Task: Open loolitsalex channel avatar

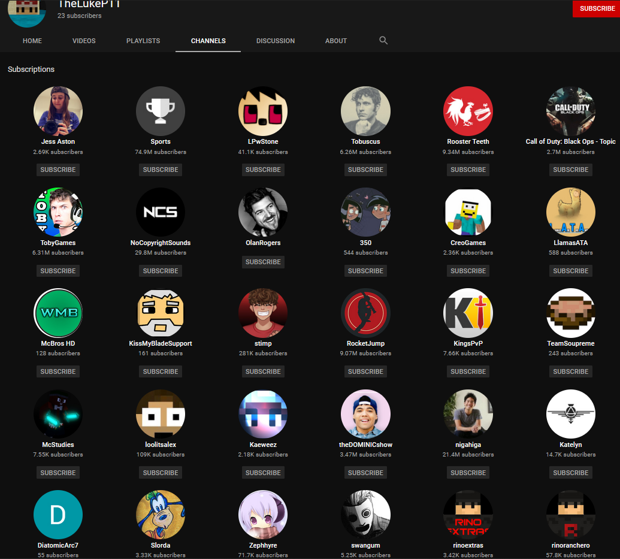Action: [161, 414]
